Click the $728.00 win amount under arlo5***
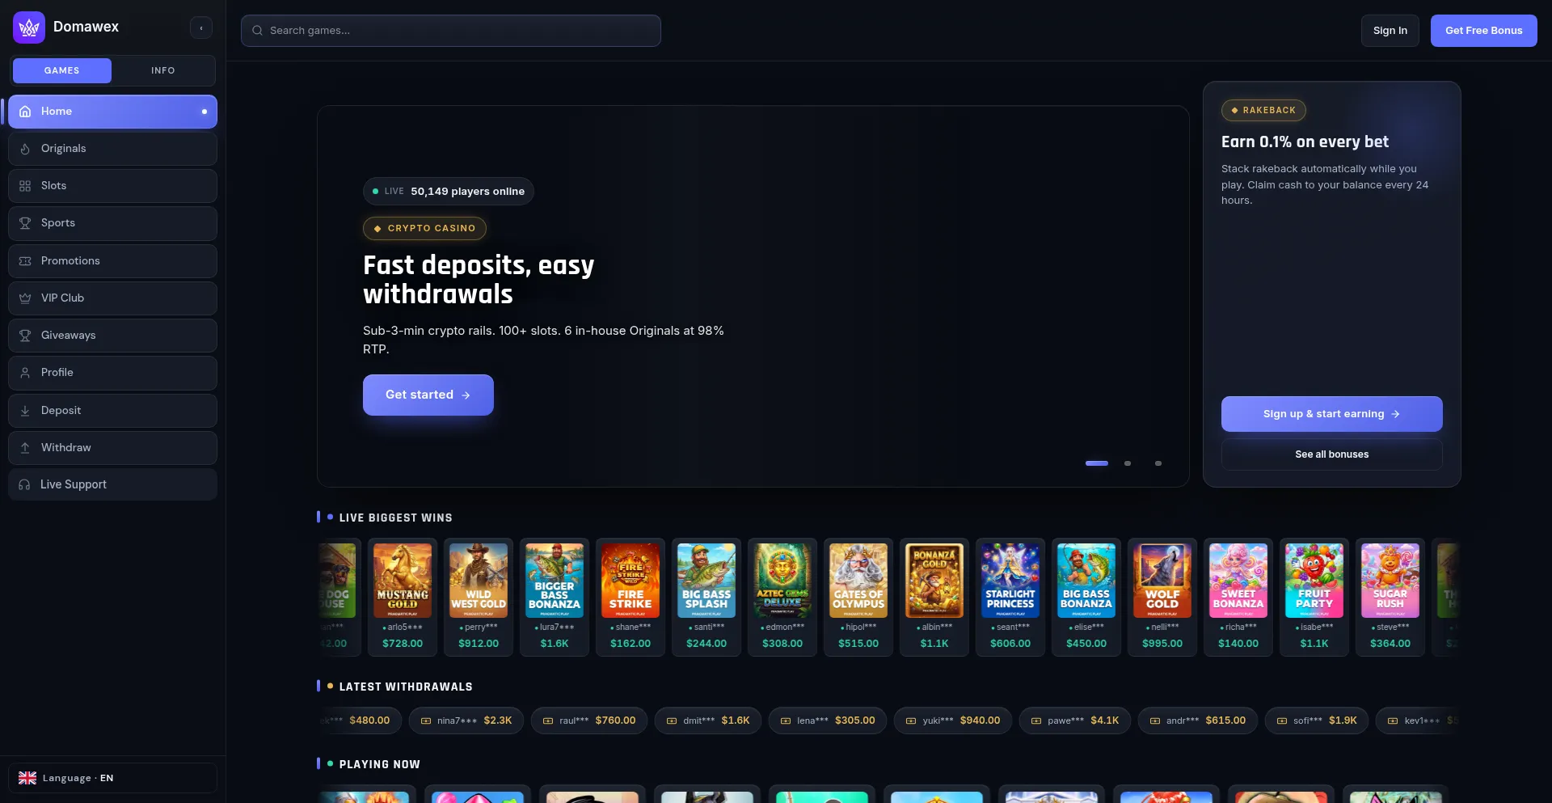This screenshot has height=803, width=1552. pos(403,644)
